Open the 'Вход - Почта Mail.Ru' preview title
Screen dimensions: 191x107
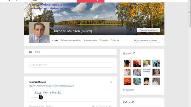coord(48,92)
